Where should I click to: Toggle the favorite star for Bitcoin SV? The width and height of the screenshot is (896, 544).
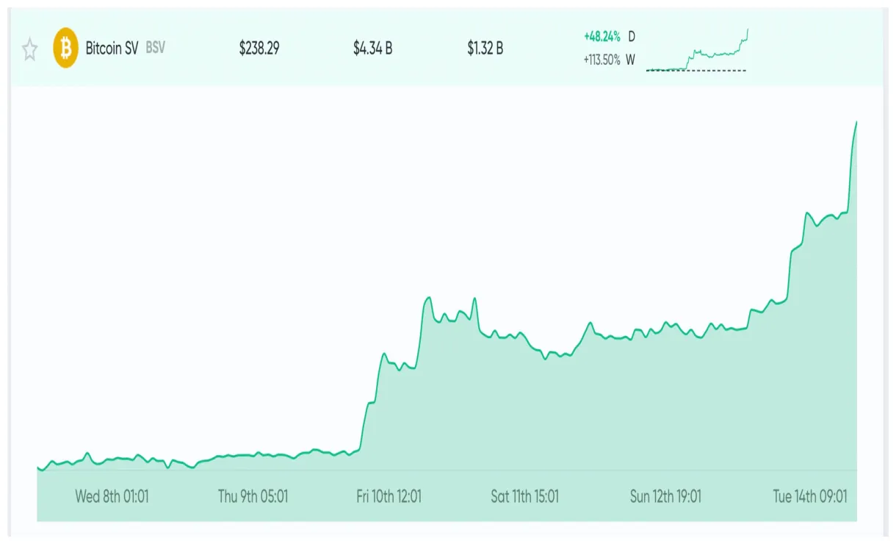[29, 49]
